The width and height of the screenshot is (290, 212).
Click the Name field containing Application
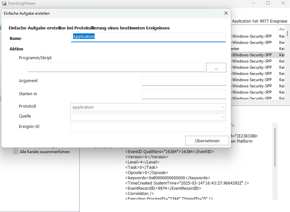tap(148, 37)
